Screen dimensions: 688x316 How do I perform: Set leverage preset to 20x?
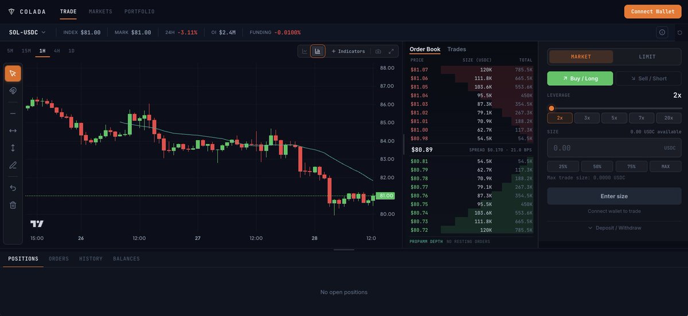pos(669,118)
